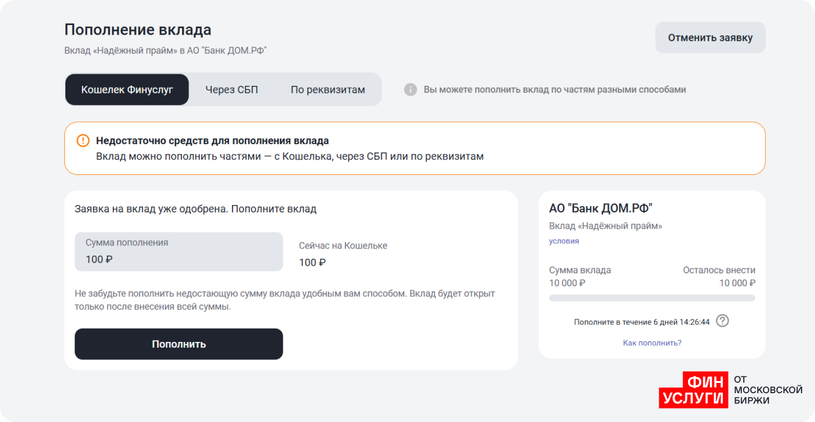Click the Осталось внести 10 000 ₽ amount
The height and width of the screenshot is (422, 815).
tap(737, 283)
